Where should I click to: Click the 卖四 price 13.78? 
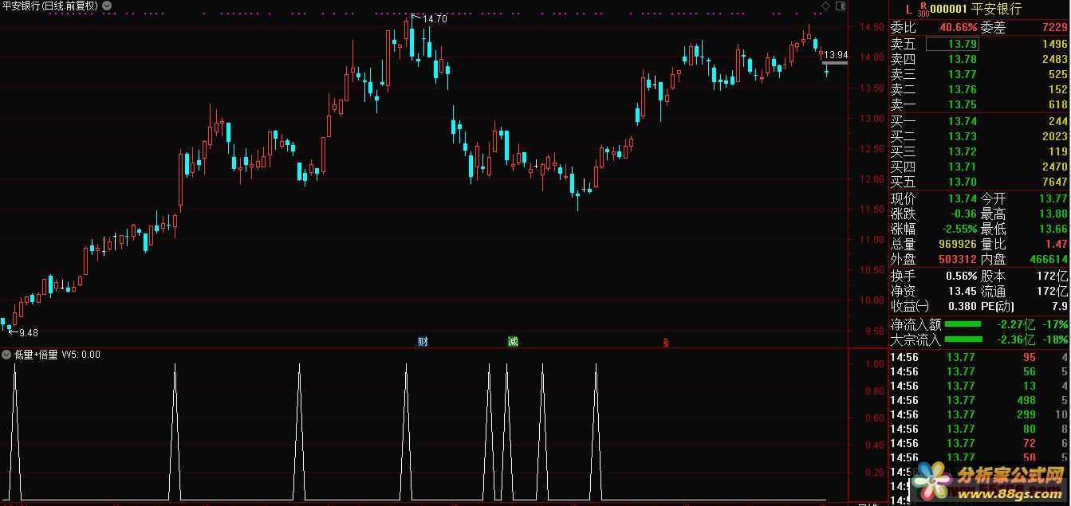pos(963,59)
